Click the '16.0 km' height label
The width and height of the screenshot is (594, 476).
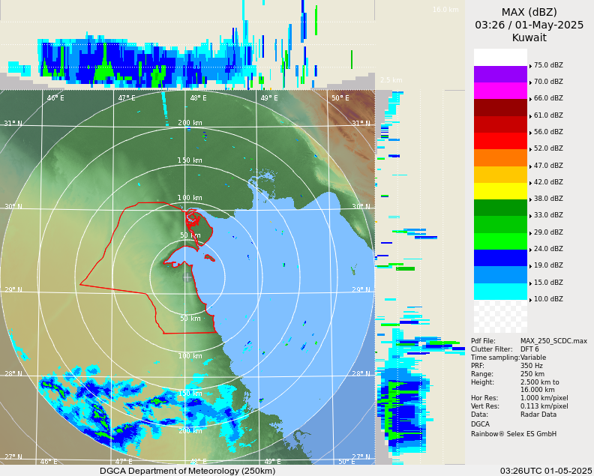click(445, 10)
